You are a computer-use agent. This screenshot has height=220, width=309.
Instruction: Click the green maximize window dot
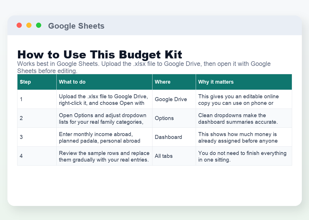point(39,25)
